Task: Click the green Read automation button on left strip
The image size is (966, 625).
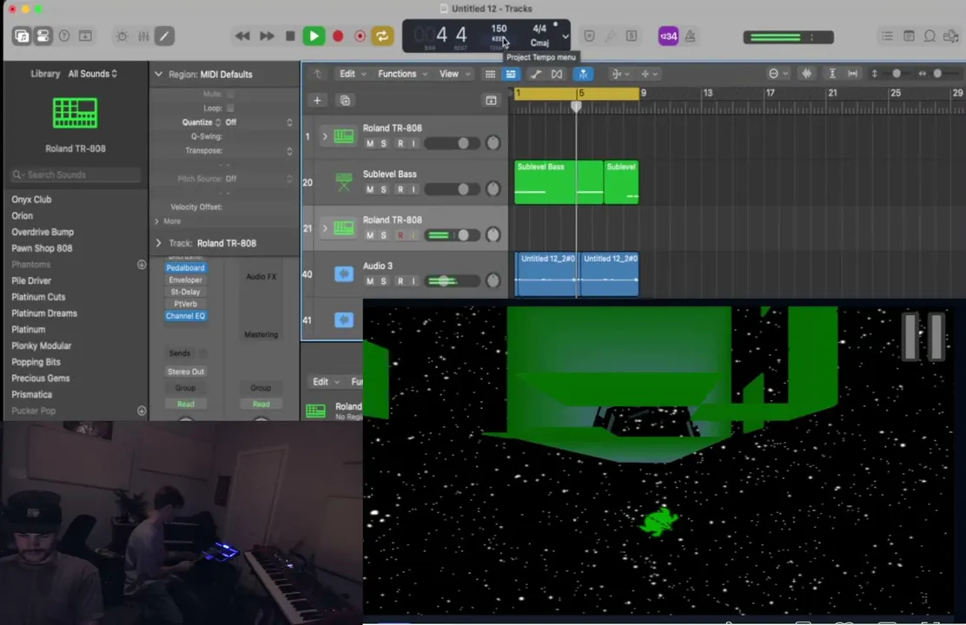Action: pyautogui.click(x=185, y=404)
